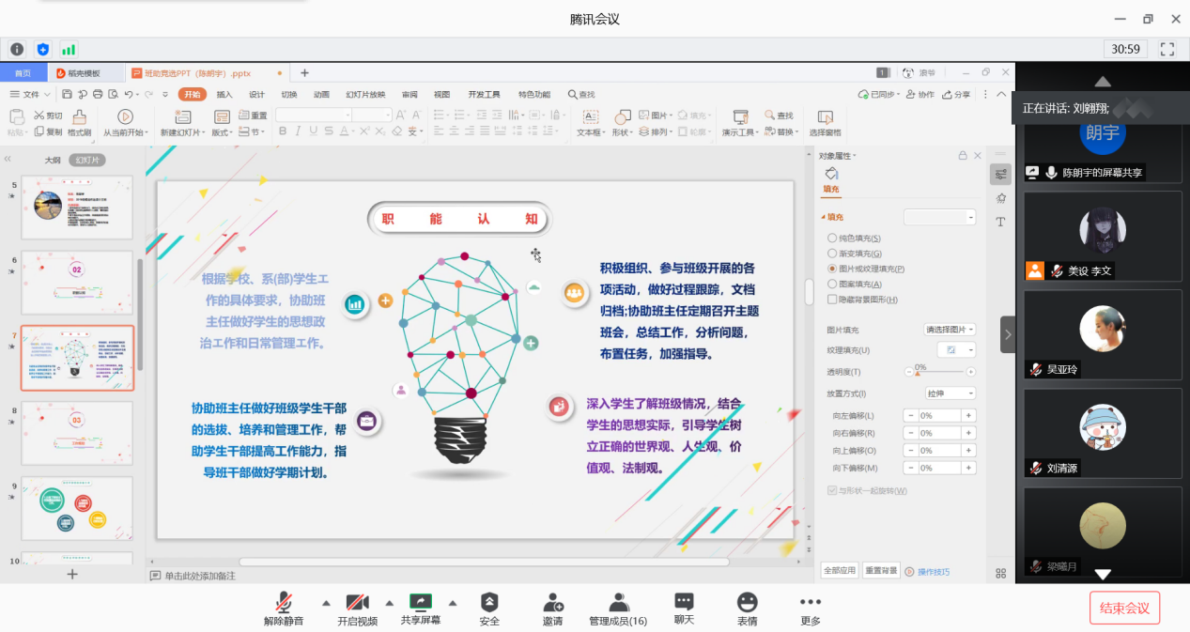Click the Unmute (解除静音) microphone icon
This screenshot has width=1190, height=632.
click(284, 602)
